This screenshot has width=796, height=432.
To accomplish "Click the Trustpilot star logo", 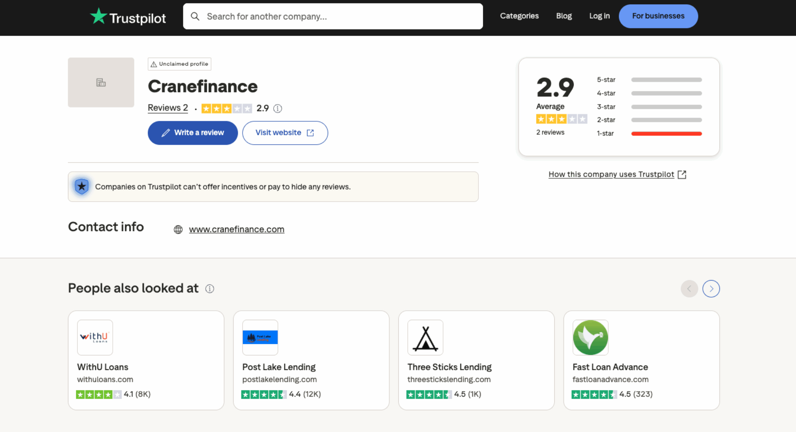I will [99, 16].
